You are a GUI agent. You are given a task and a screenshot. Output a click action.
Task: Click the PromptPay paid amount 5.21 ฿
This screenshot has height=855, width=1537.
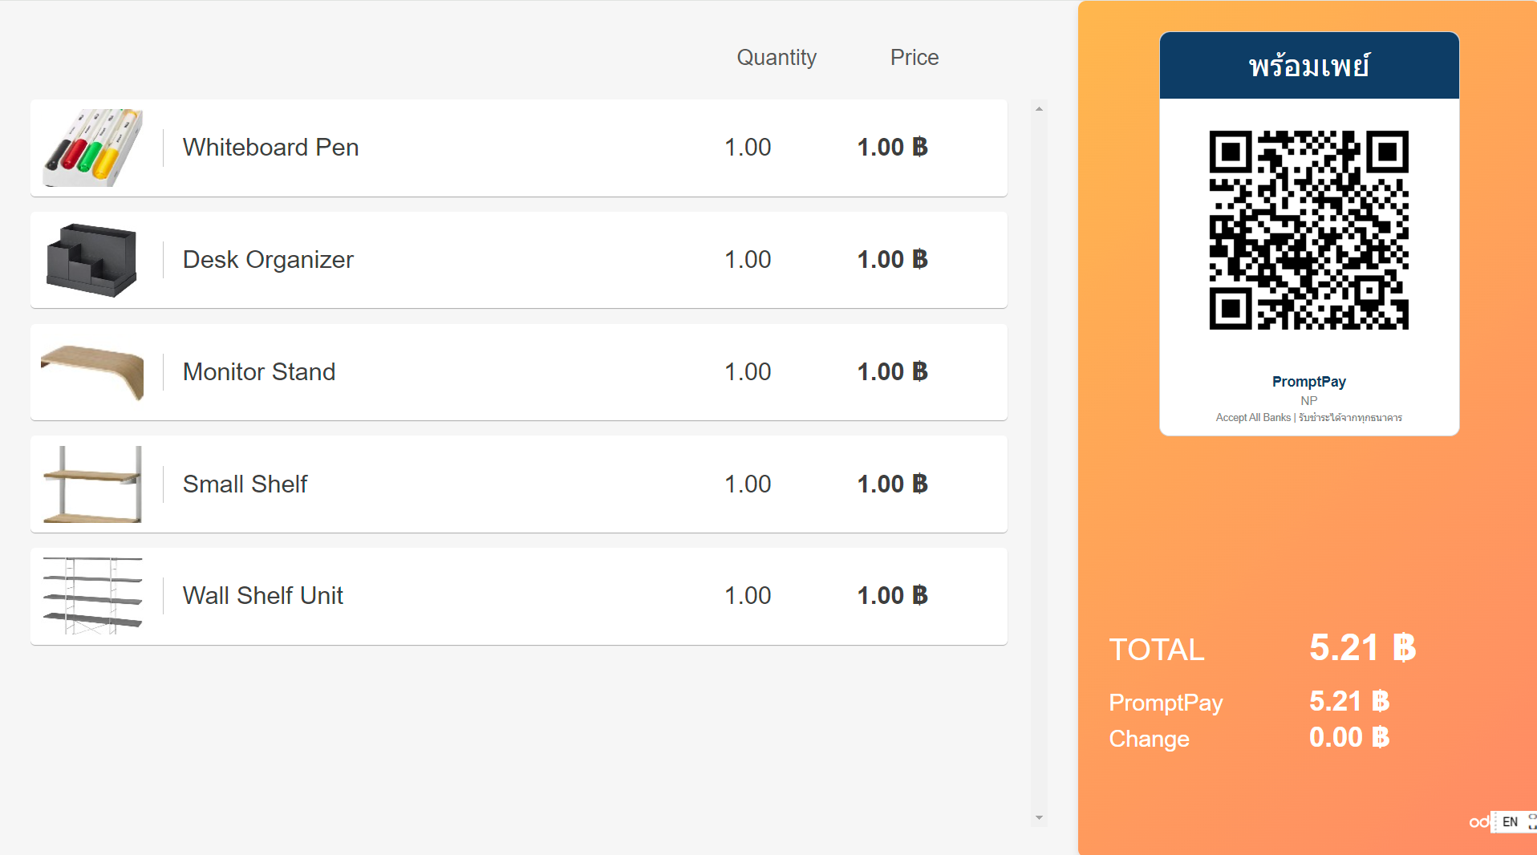(1349, 702)
